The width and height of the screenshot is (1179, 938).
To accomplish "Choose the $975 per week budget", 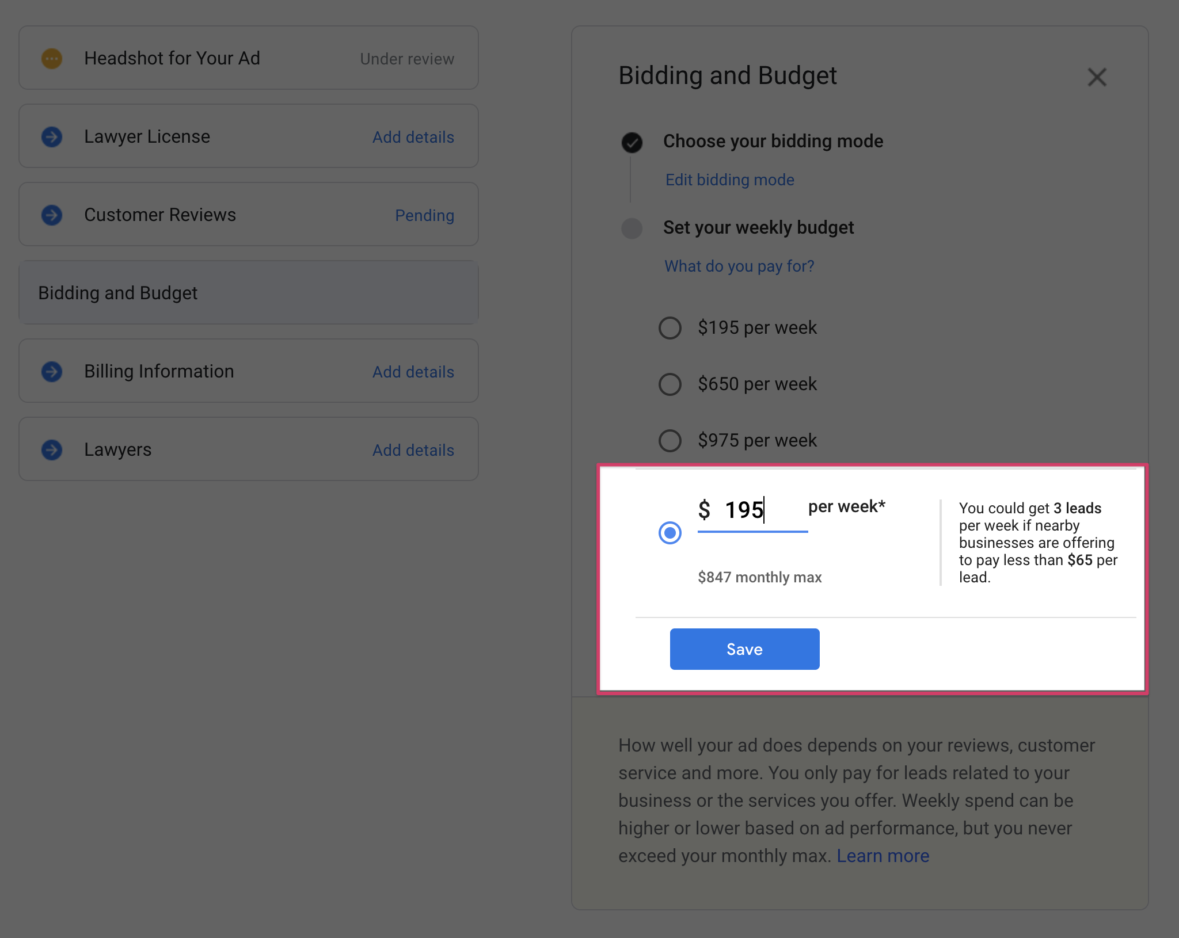I will coord(670,441).
